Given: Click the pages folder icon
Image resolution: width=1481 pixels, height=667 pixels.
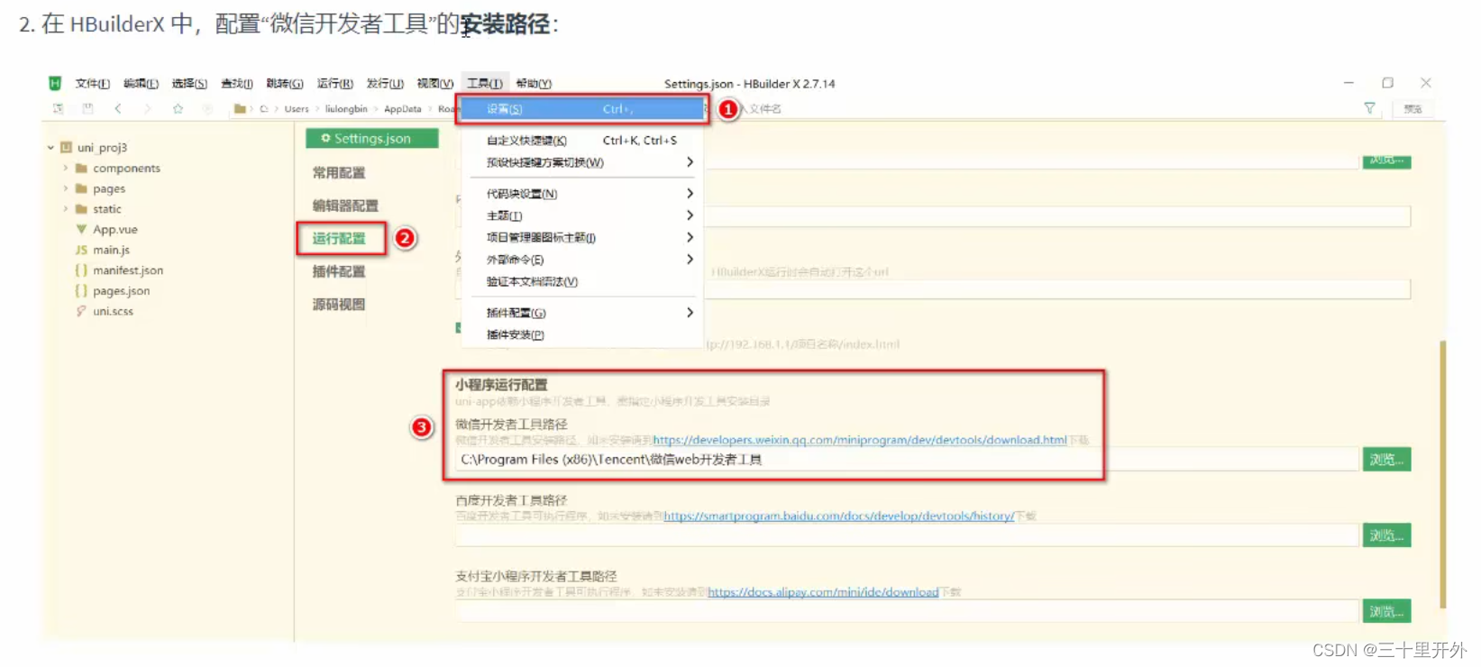Looking at the screenshot, I should point(81,188).
